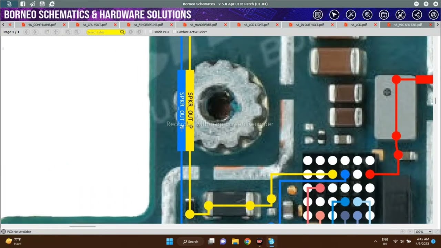Open Google Chrome from taskbar

click(x=247, y=241)
